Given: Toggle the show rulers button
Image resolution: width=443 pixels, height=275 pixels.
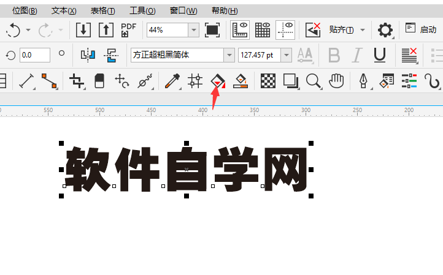Looking at the screenshot, I should coord(240,30).
